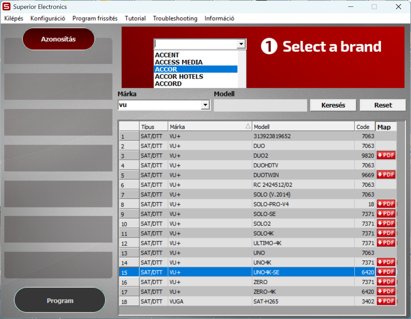Download PDF map for SAT-H265
The width and height of the screenshot is (411, 319).
386,301
